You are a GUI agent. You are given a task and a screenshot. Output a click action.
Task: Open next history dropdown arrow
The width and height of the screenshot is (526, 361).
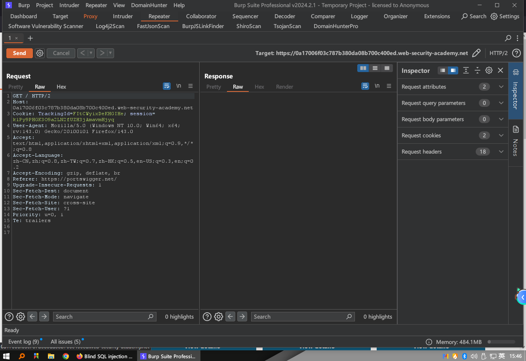click(111, 53)
